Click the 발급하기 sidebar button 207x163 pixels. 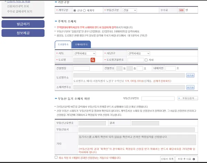23,24
